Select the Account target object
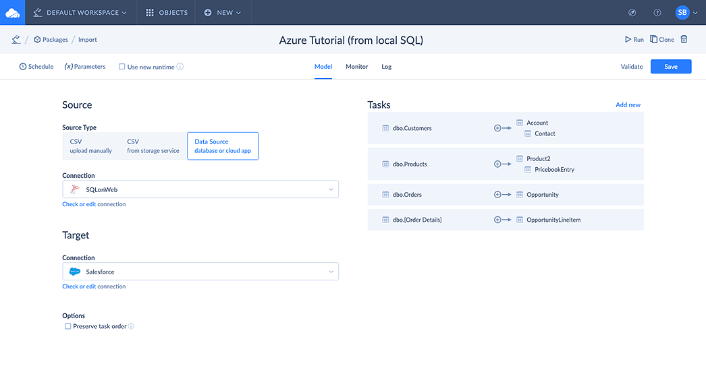The image size is (706, 372). click(537, 123)
